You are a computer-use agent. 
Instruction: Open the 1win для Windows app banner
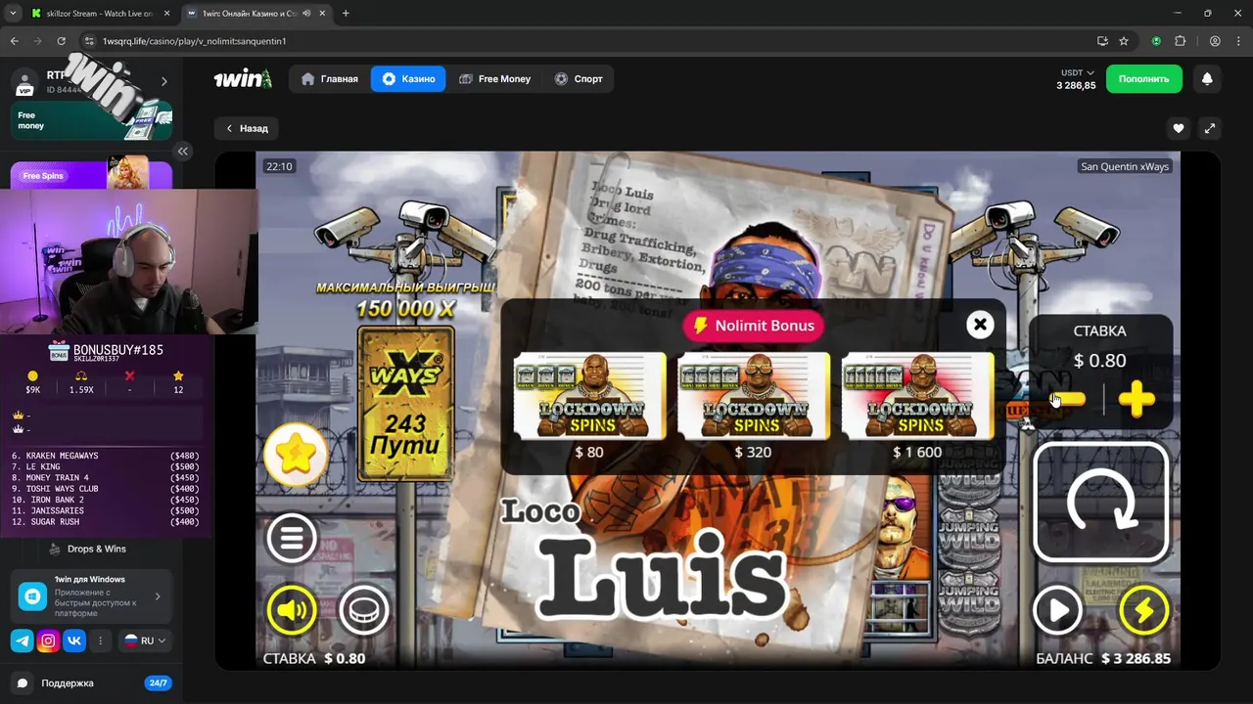click(x=91, y=596)
